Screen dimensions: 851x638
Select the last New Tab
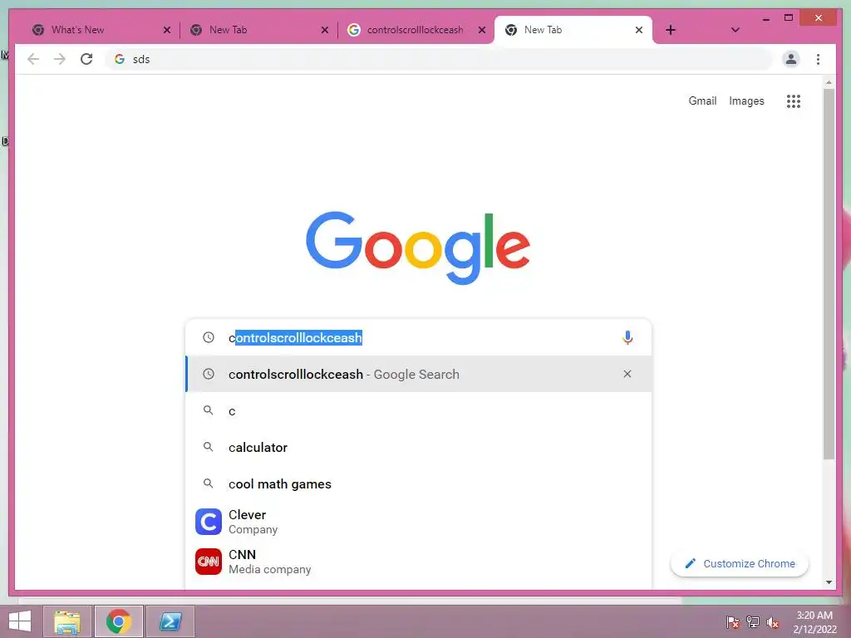click(x=573, y=30)
